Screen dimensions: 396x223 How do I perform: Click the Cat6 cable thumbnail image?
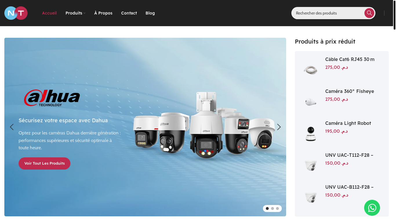(311, 70)
